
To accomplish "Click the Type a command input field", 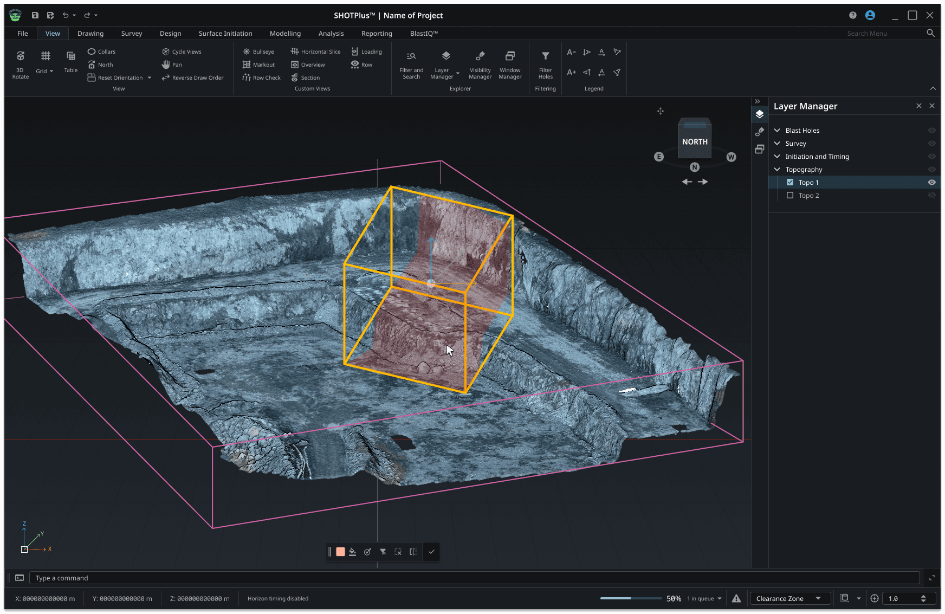I will pyautogui.click(x=474, y=578).
